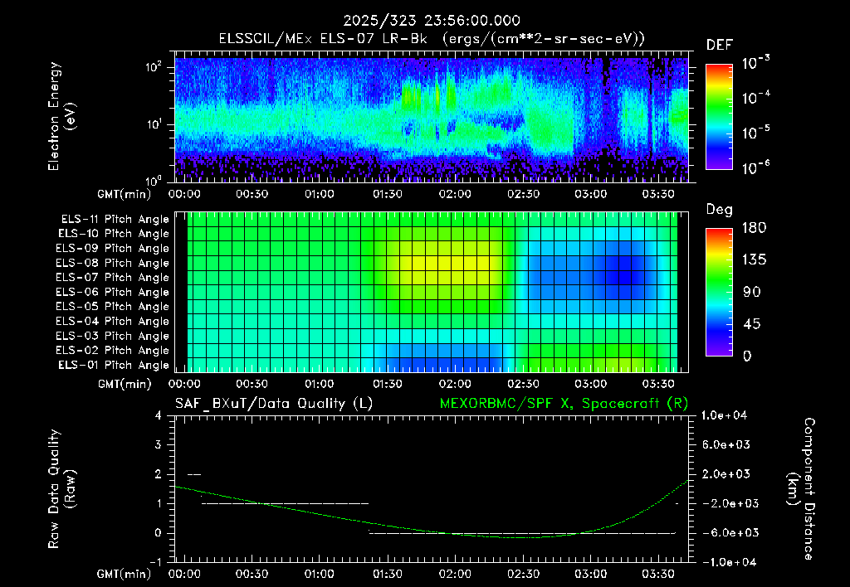
Task: Click the 10^0 electron energy tick label
Action: pos(154,180)
